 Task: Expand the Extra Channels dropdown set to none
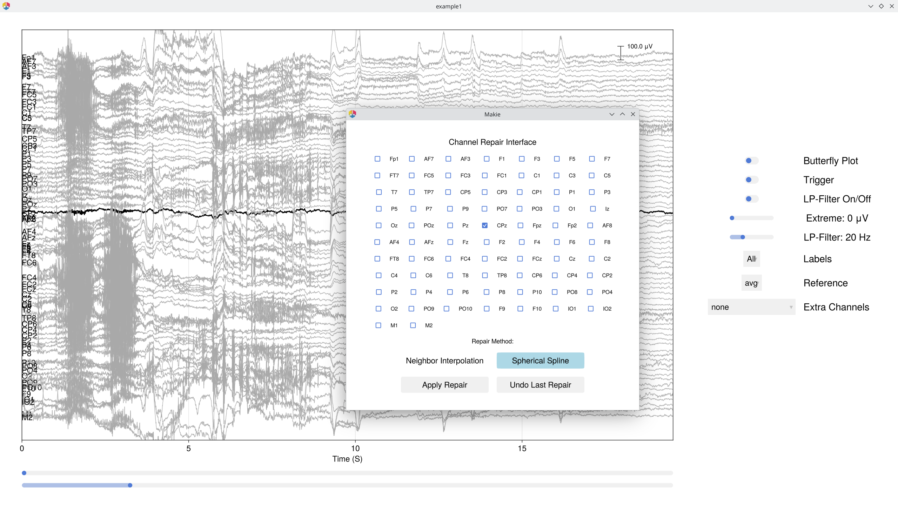tap(751, 307)
